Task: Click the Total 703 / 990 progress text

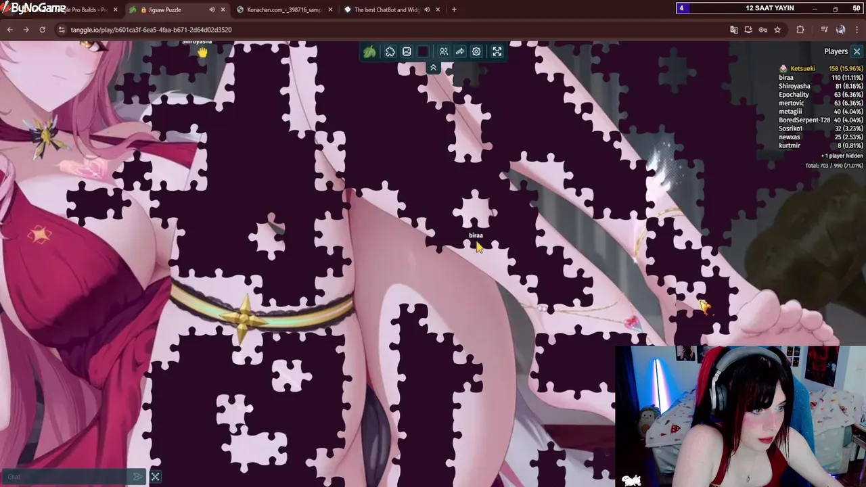Action: 834,165
